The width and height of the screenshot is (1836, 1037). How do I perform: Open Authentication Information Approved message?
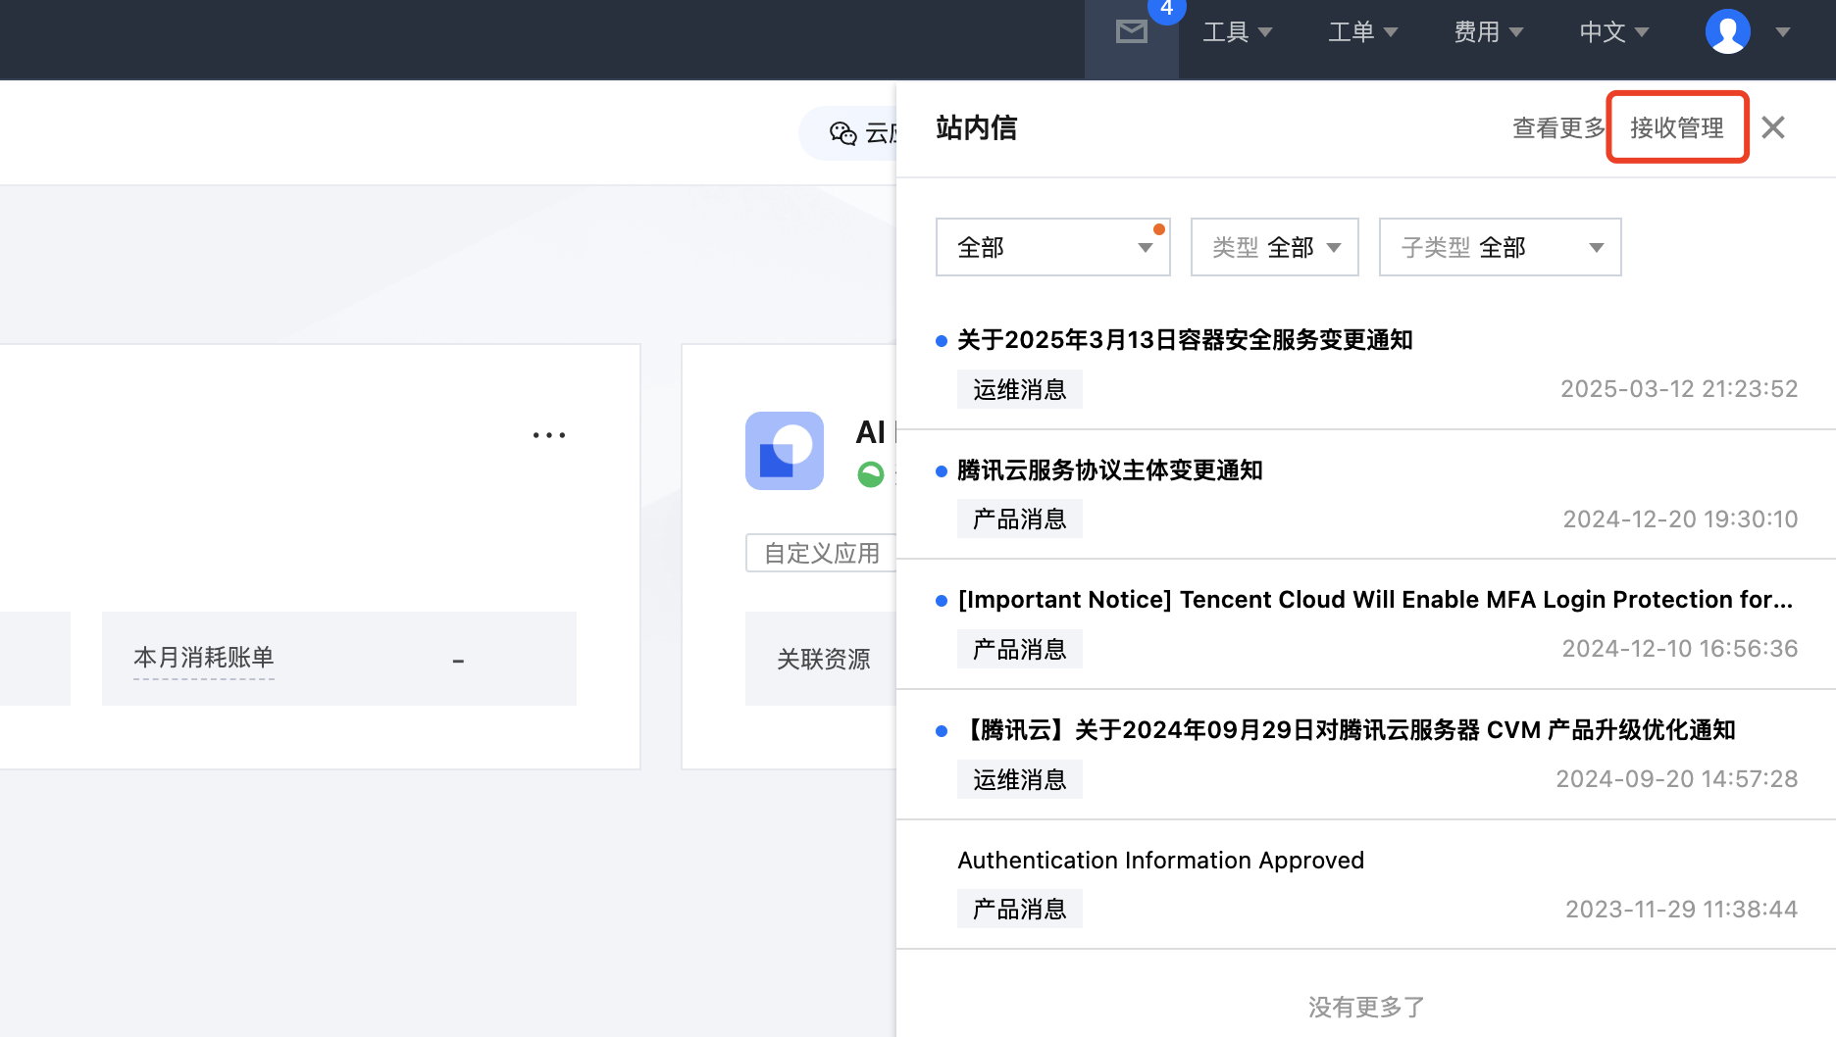click(1161, 861)
